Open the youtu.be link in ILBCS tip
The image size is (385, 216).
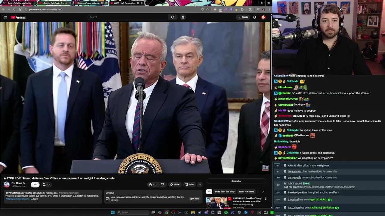(326, 187)
